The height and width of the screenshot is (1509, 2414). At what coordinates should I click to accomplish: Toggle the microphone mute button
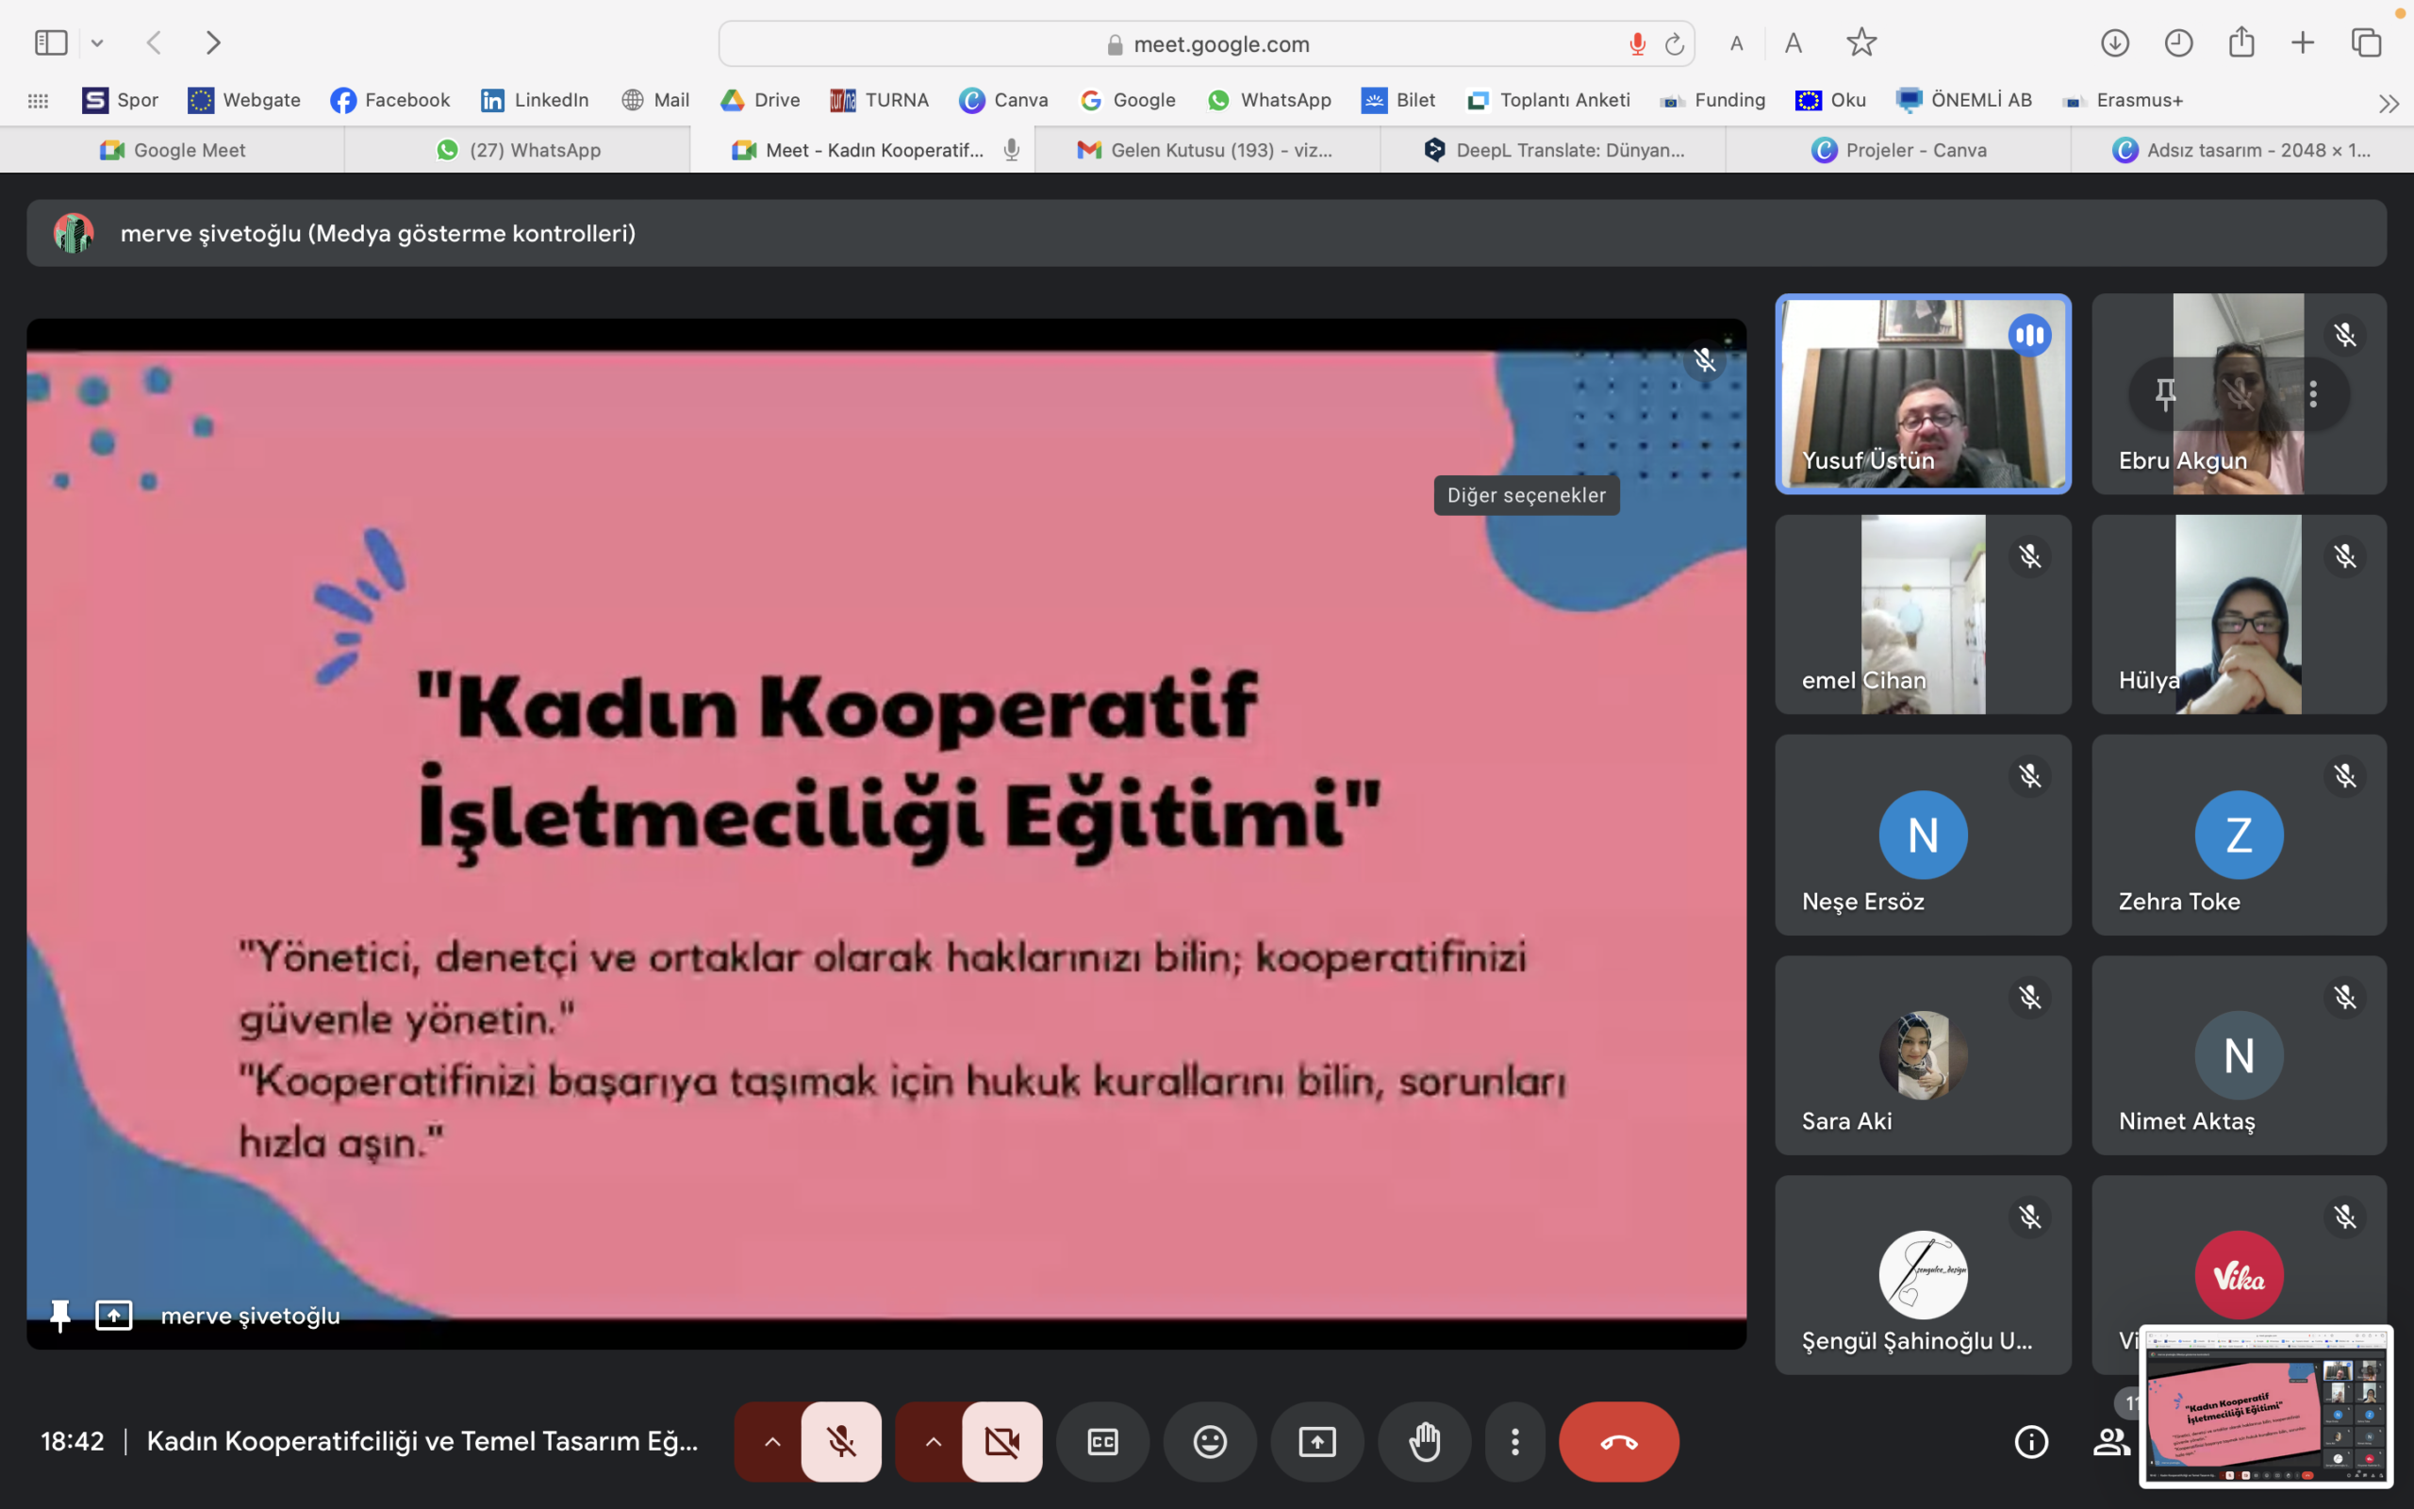click(x=841, y=1441)
